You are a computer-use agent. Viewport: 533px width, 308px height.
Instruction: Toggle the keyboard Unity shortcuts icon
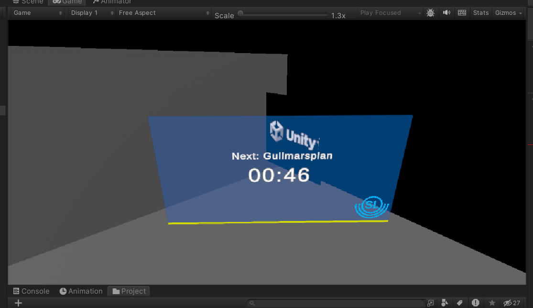click(462, 13)
